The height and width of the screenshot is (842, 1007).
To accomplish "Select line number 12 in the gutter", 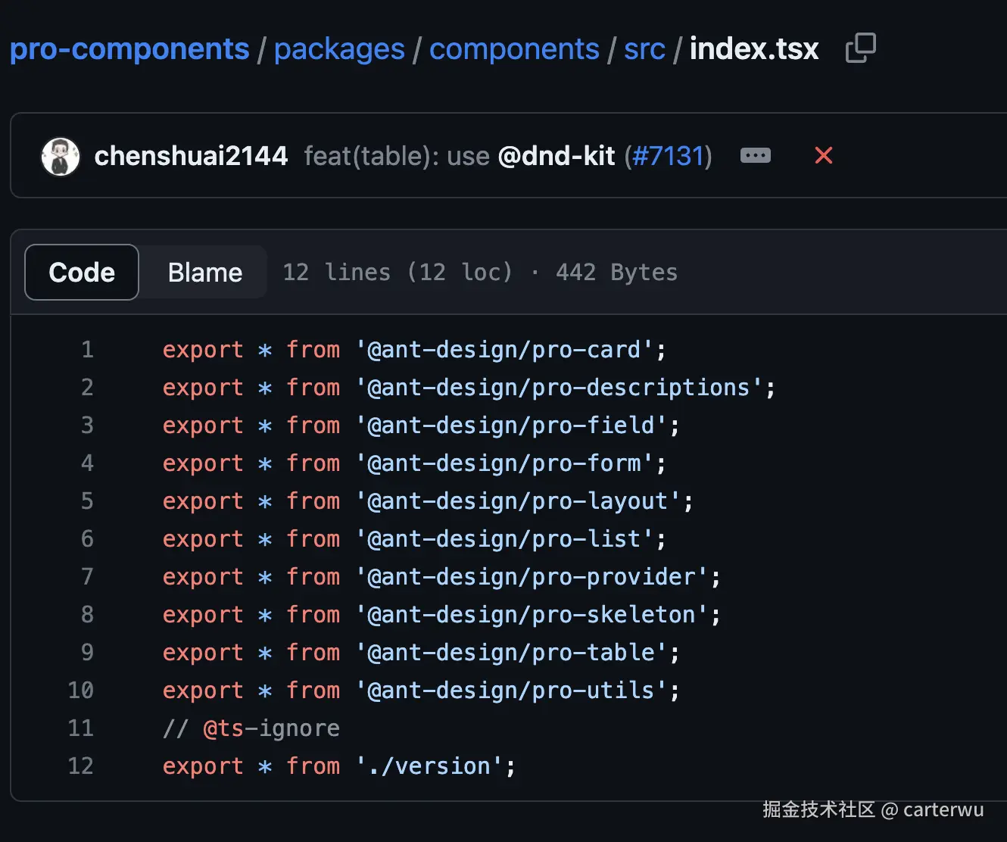I will (81, 766).
